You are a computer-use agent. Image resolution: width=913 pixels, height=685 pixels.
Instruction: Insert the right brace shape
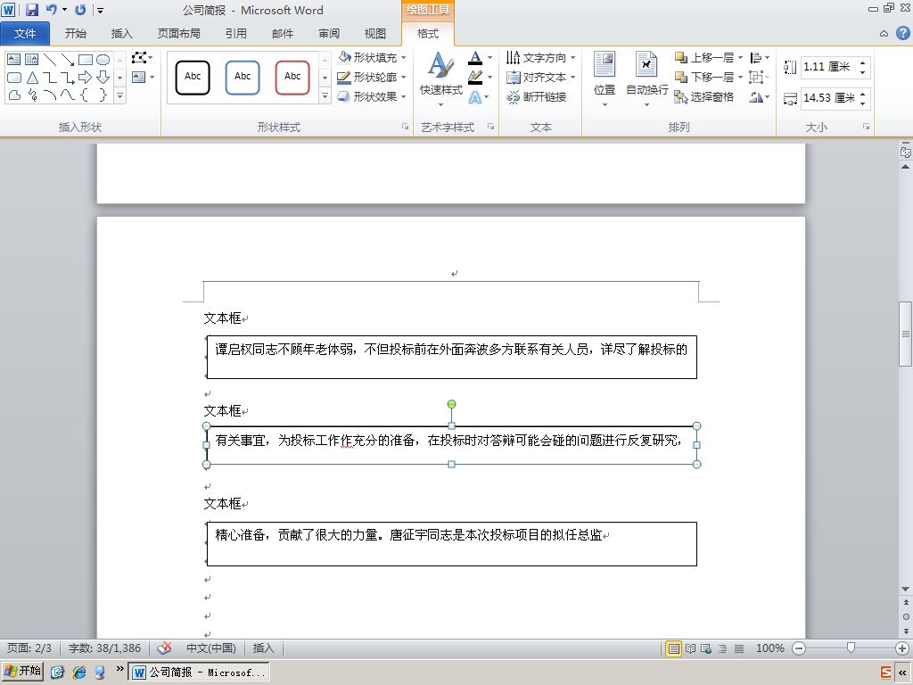point(103,95)
